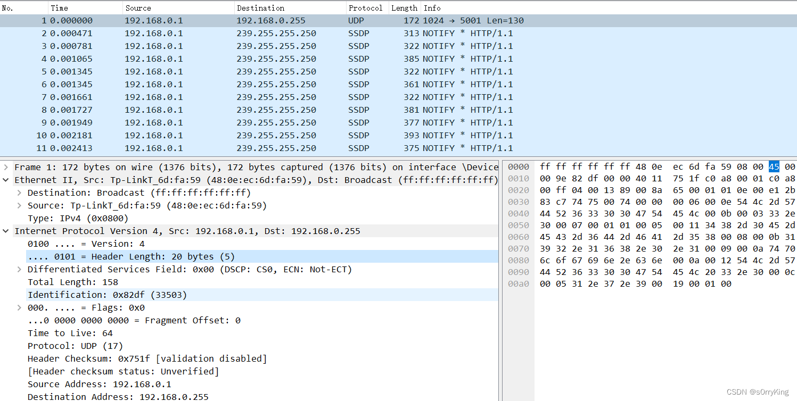The image size is (797, 401).
Task: Click the Info column header
Action: click(x=609, y=8)
